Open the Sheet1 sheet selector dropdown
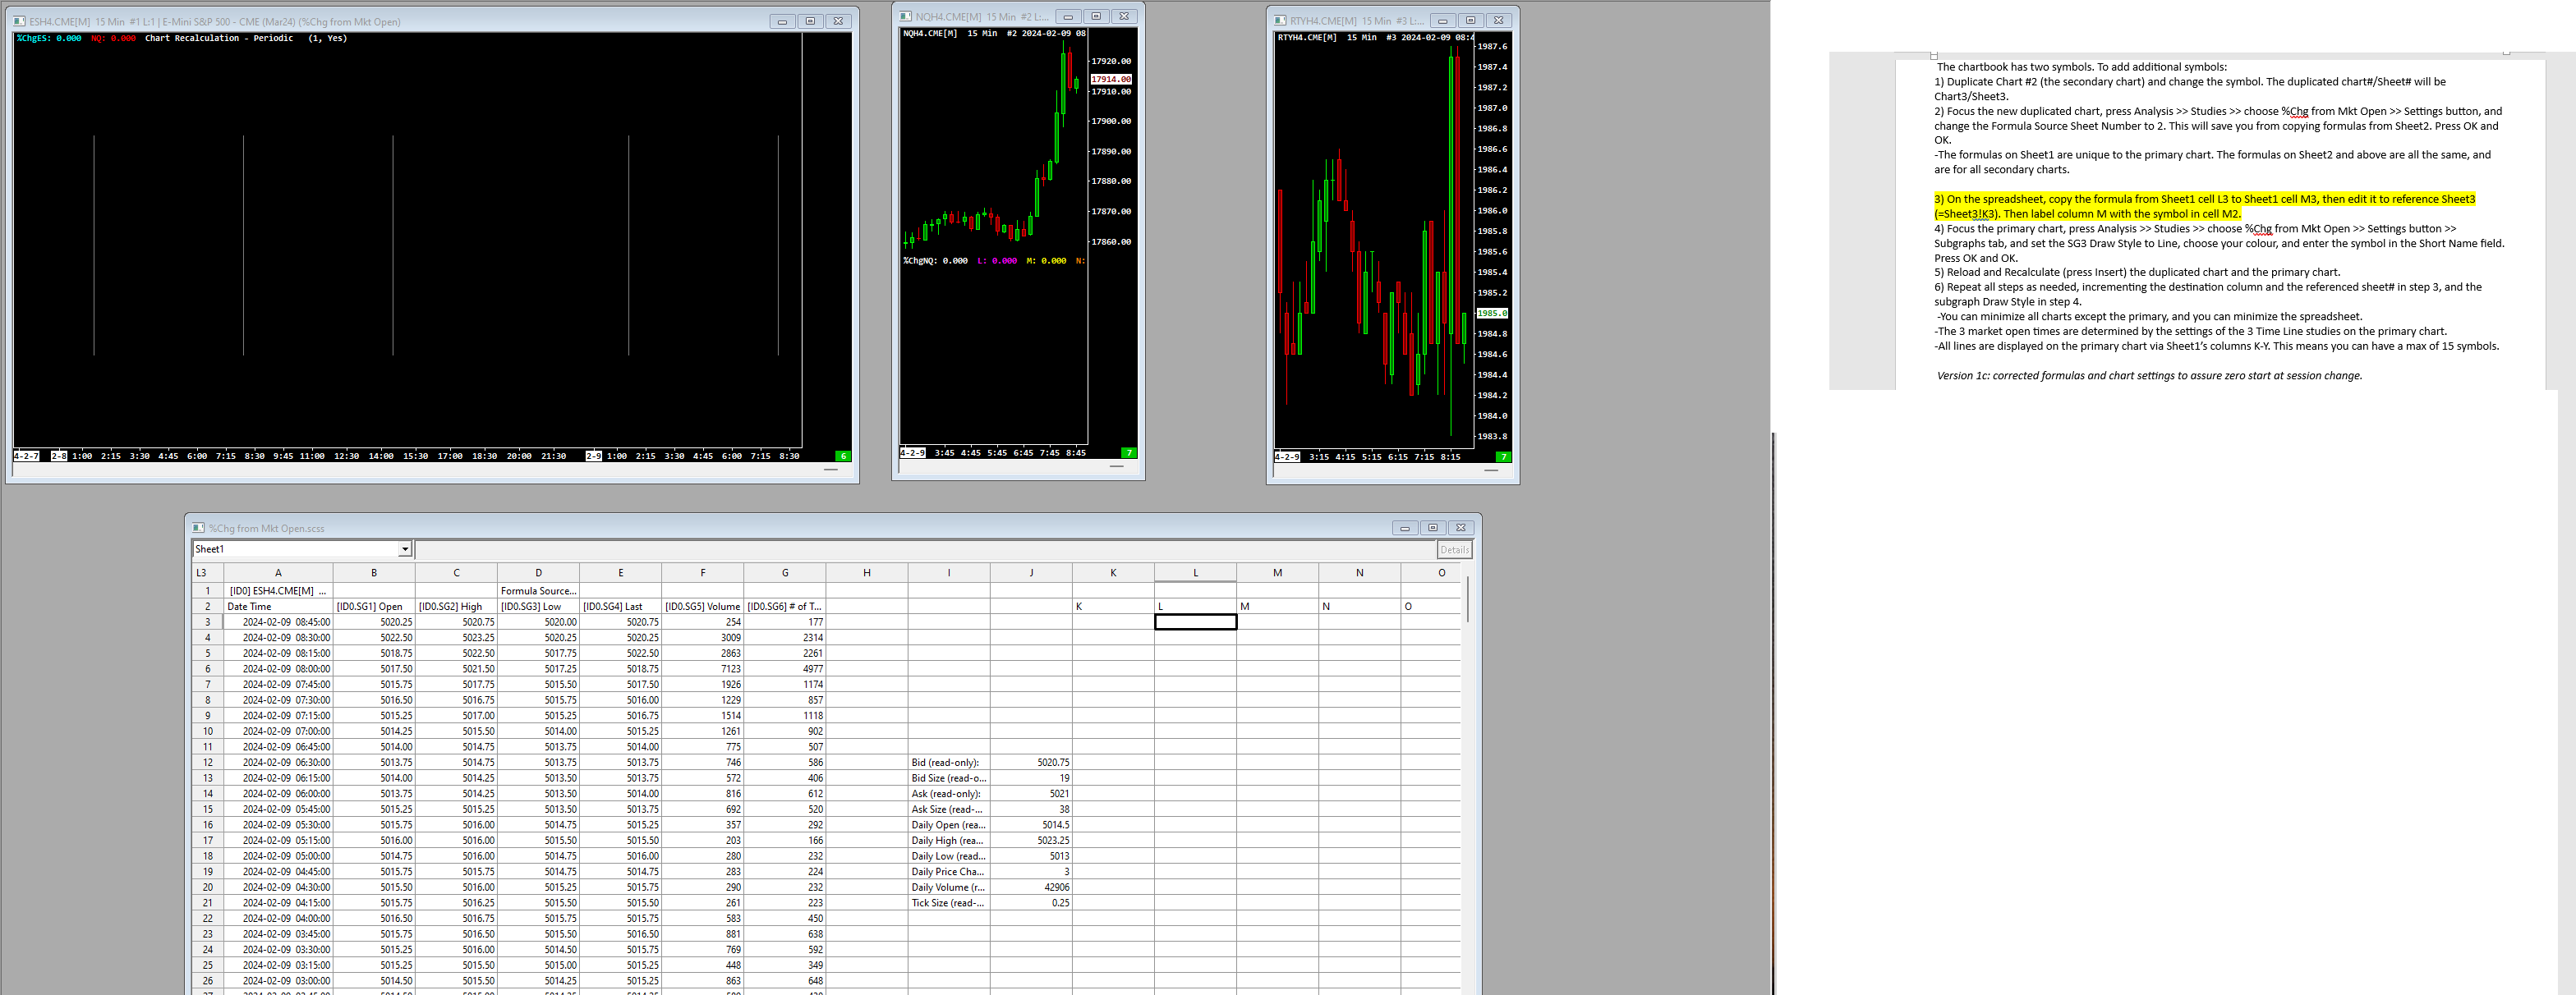Image resolution: width=2576 pixels, height=995 pixels. 404,549
